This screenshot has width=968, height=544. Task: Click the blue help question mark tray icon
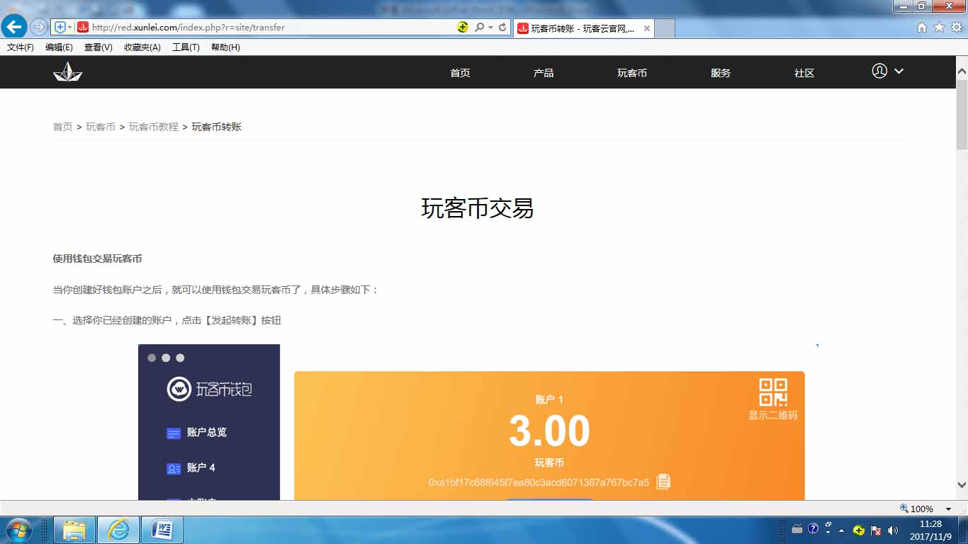[813, 529]
